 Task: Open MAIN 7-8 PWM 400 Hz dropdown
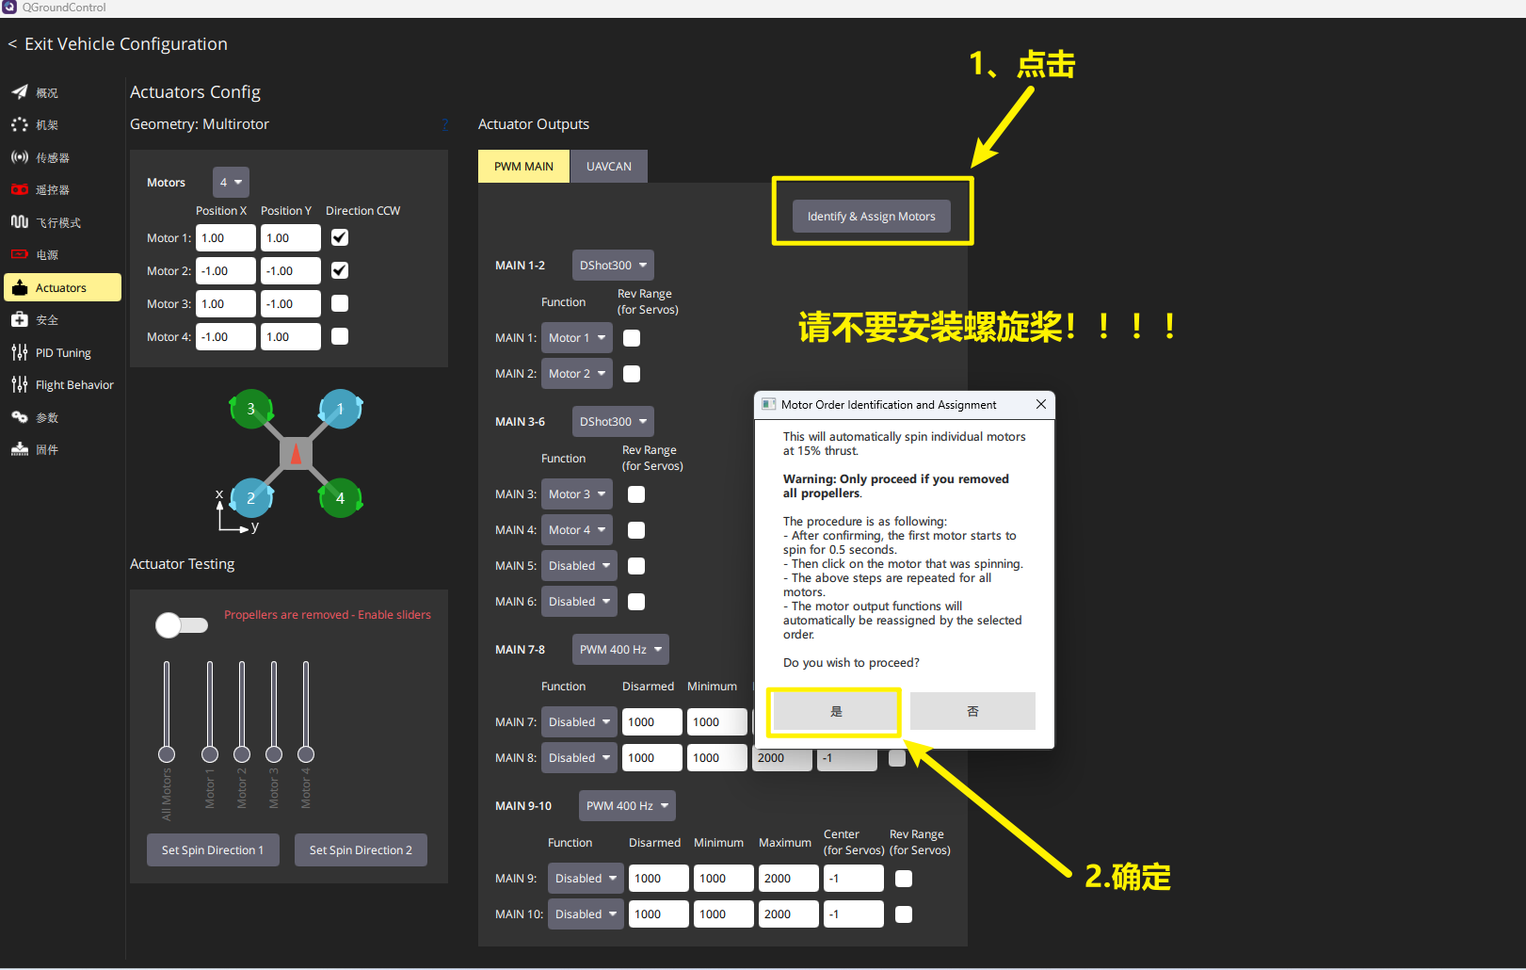(620, 650)
